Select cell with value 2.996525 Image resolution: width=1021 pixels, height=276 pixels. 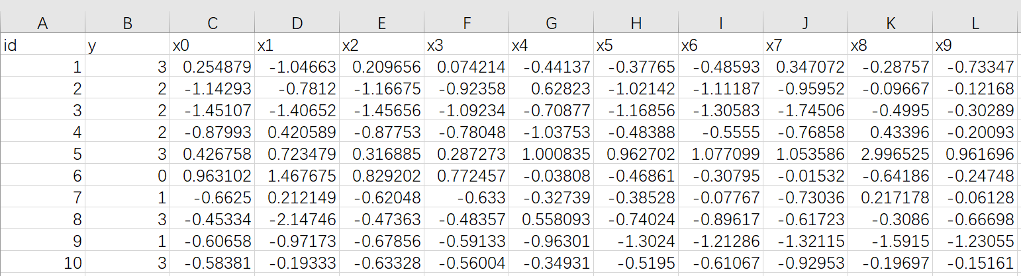tap(890, 155)
